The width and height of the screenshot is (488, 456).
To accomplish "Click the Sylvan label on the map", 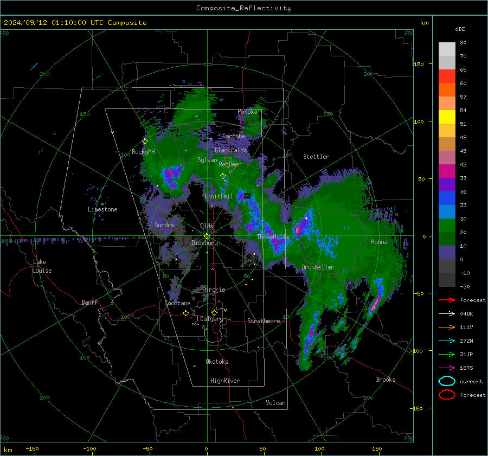I will click(207, 160).
